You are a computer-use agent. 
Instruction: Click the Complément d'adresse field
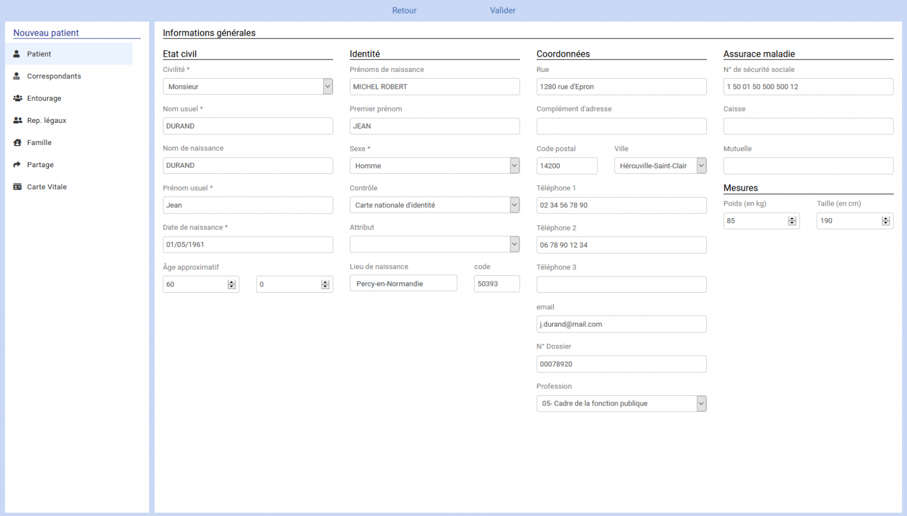coord(621,126)
